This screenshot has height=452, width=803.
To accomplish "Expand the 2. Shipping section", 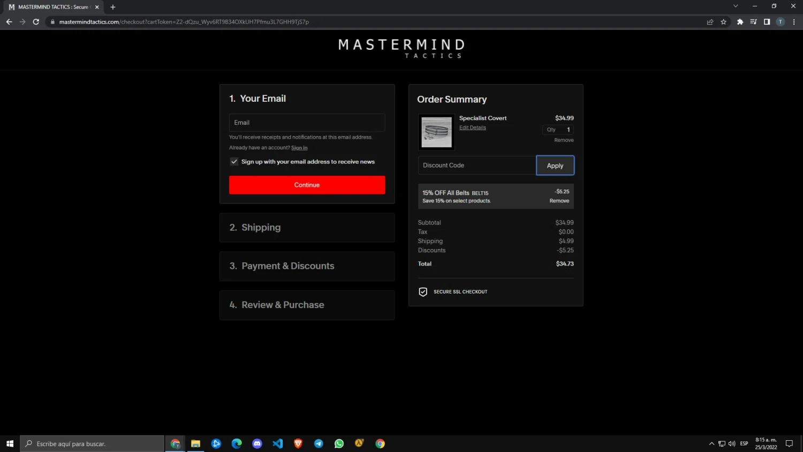I will point(307,228).
